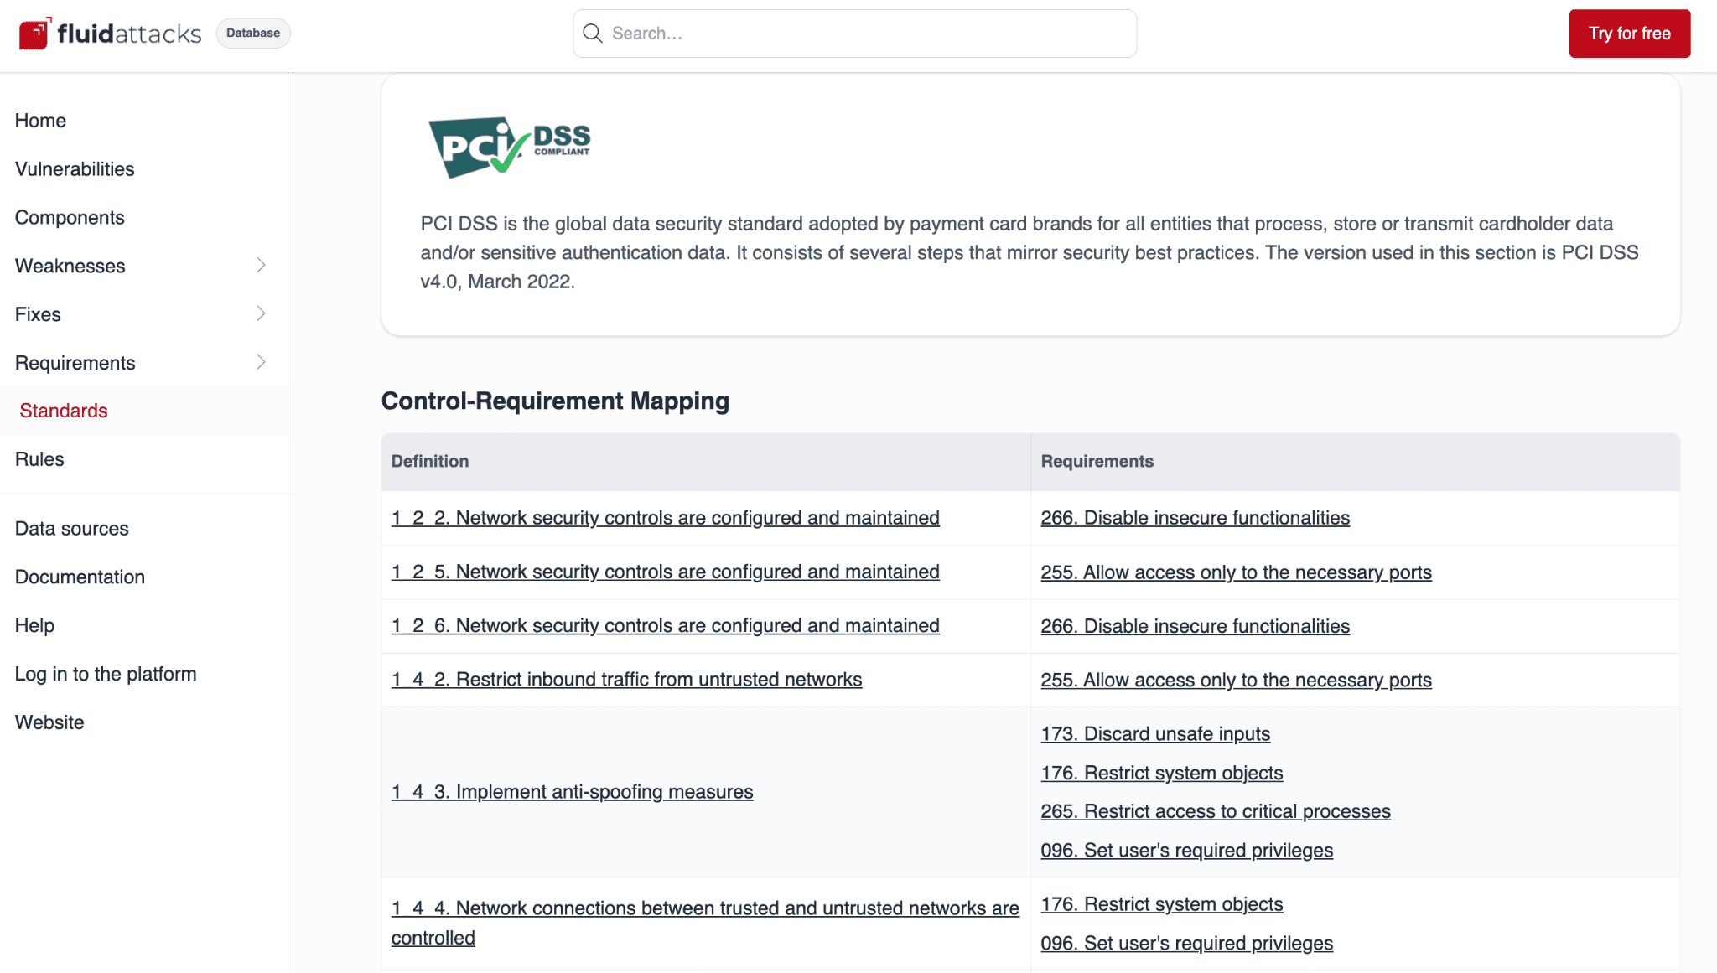The width and height of the screenshot is (1717, 973).
Task: Expand the Fixes submenu chevron
Action: [x=261, y=314]
